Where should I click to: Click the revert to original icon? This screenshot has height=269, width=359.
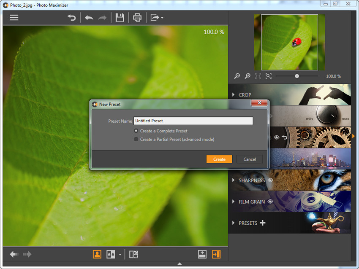72,18
